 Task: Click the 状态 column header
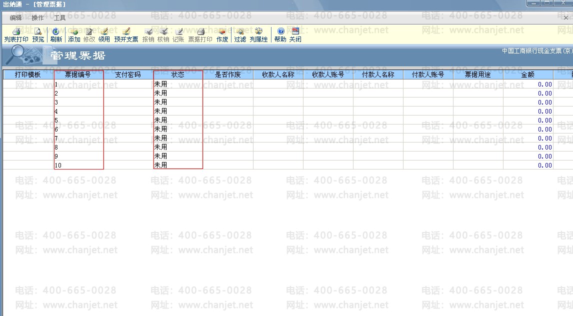178,74
